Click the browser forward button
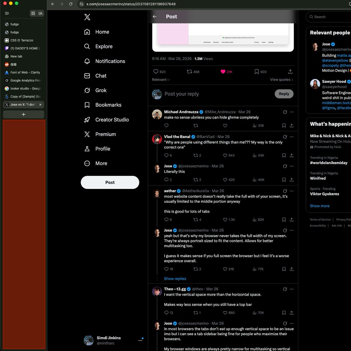351x351 pixels. pyautogui.click(x=61, y=4)
